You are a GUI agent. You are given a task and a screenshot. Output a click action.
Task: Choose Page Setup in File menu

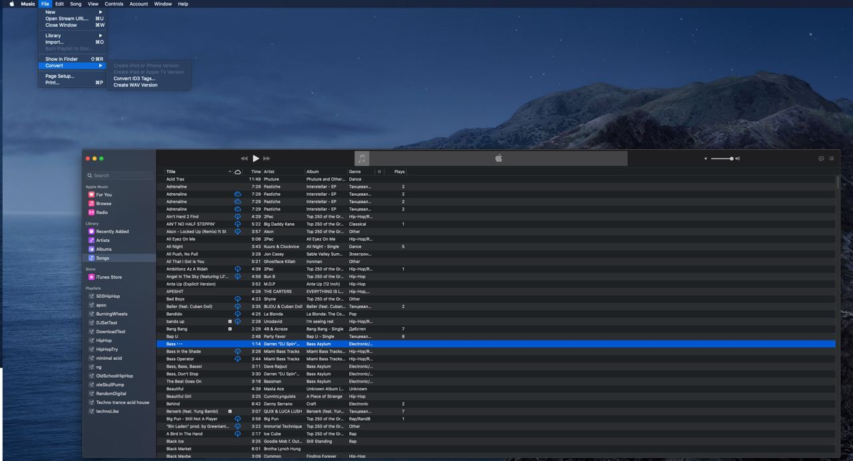(73, 76)
